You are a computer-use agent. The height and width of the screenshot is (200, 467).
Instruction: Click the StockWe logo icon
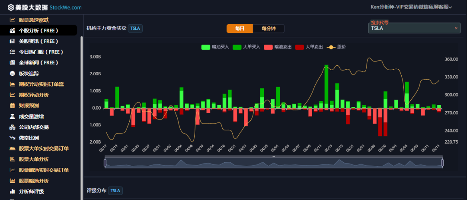coord(11,7)
